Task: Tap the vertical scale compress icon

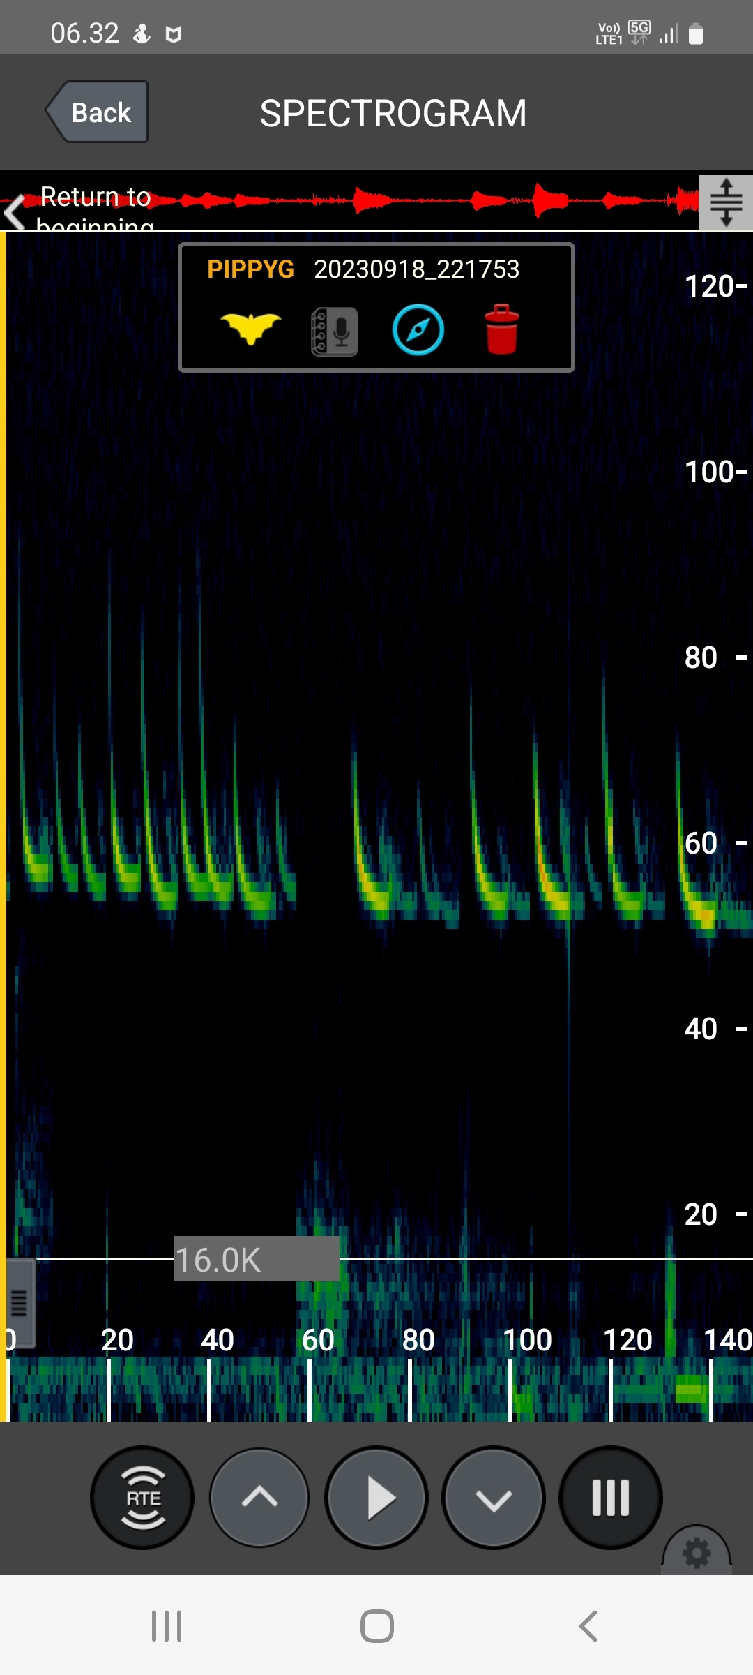Action: pos(726,202)
